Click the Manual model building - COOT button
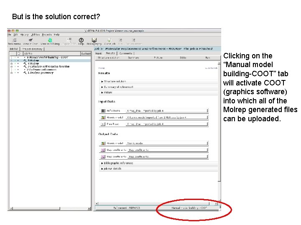 point(189,208)
